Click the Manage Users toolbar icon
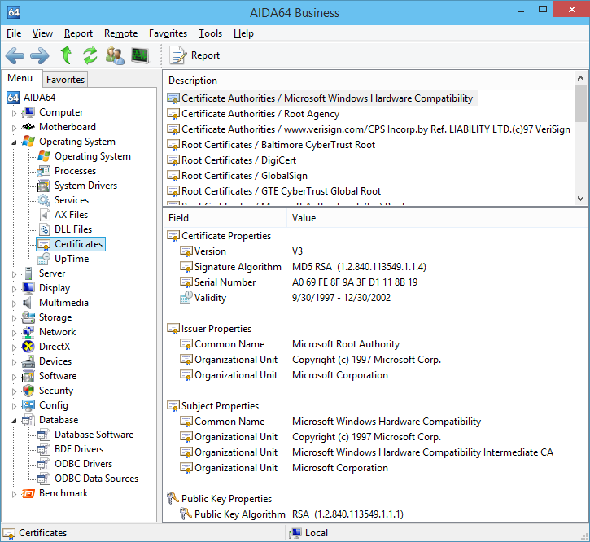Screen dimensions: 590x542 pyautogui.click(x=116, y=55)
